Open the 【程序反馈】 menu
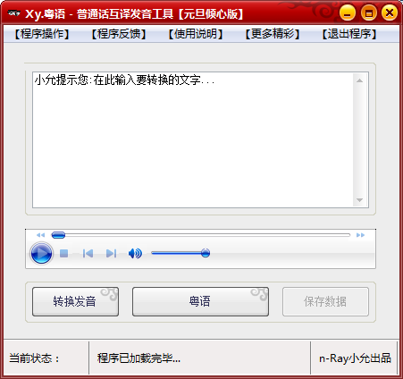403x379 pixels. [x=119, y=34]
